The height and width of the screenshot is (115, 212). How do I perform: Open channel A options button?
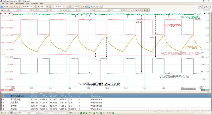point(2,10)
